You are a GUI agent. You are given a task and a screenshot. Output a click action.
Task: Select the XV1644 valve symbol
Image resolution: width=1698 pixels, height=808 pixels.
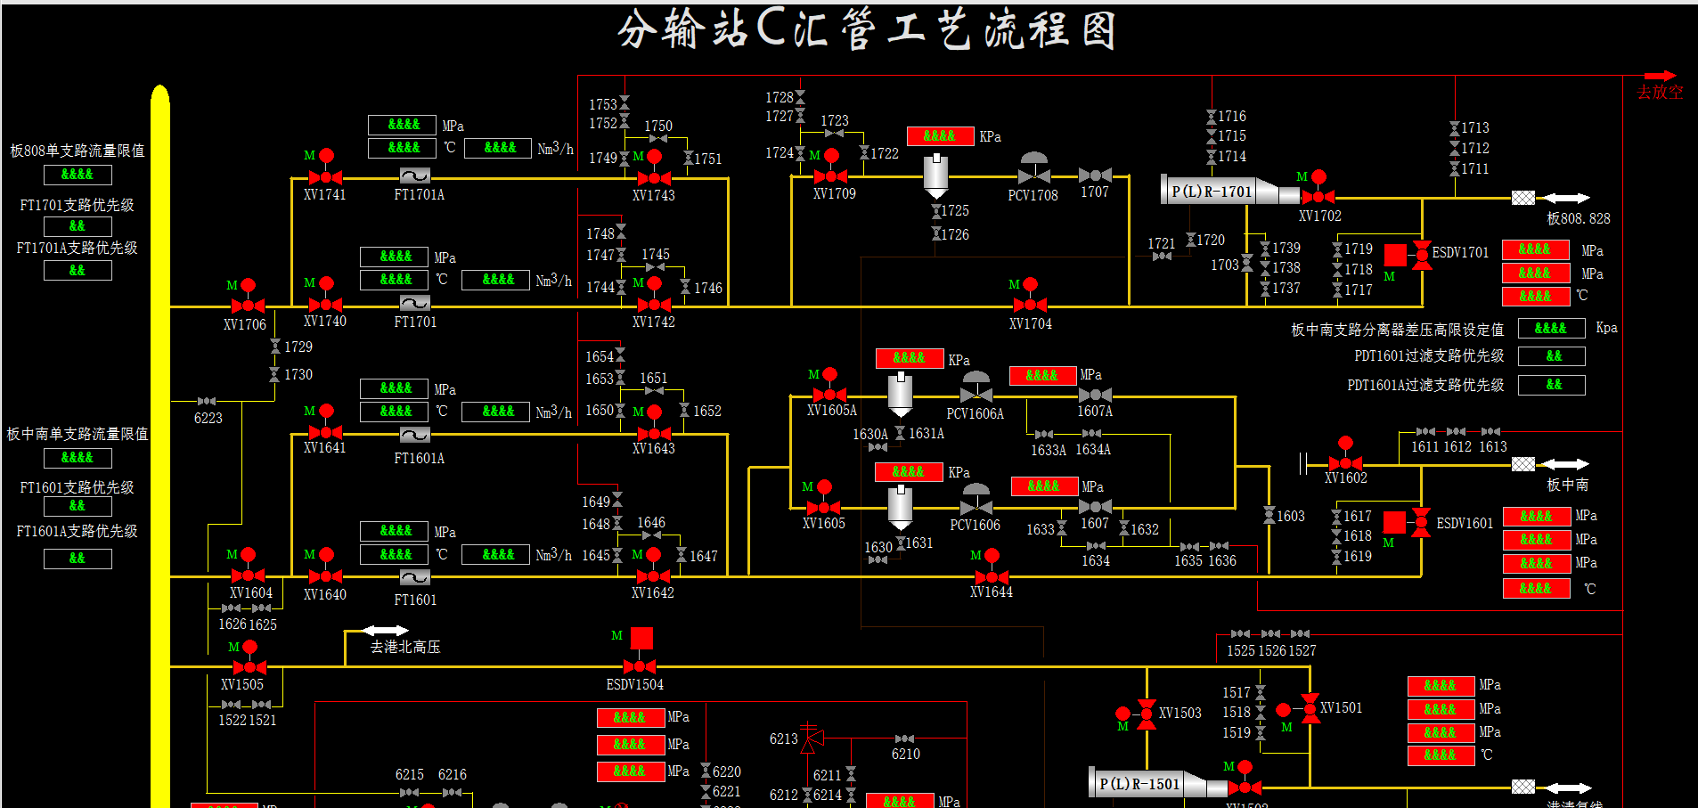coord(992,575)
